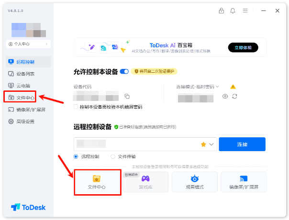Refresh the temporary password

(234, 96)
